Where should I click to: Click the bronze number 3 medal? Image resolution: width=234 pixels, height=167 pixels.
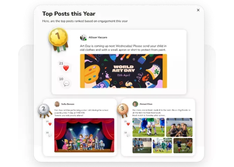(123, 109)
